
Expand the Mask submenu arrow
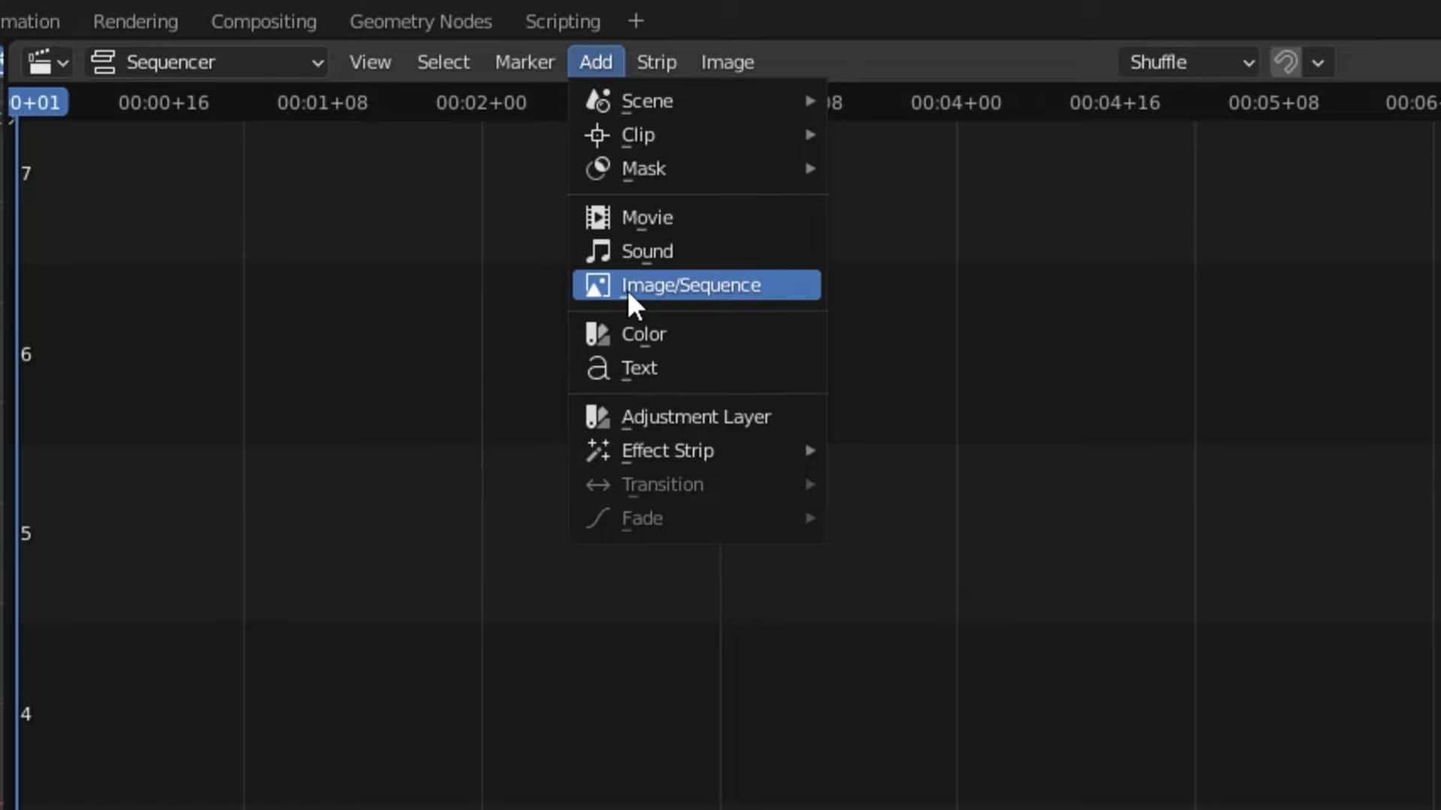(810, 169)
